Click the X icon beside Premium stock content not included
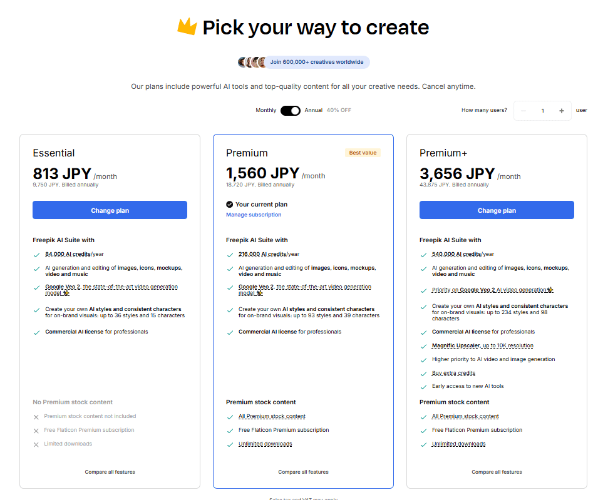The image size is (598, 500). click(36, 416)
